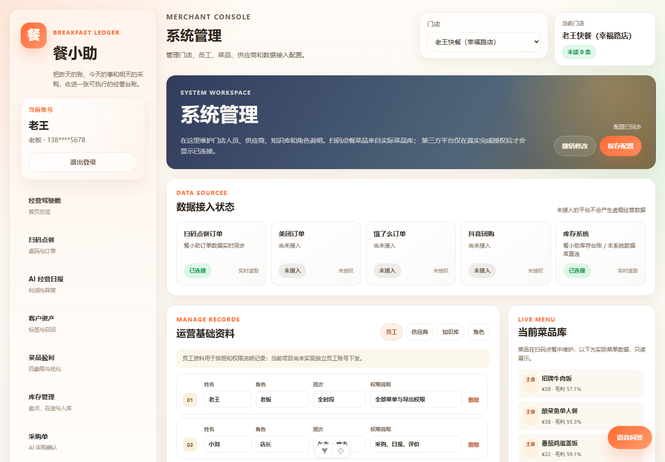
Task: Delete the 小刘 employee row
Action: tap(474, 445)
